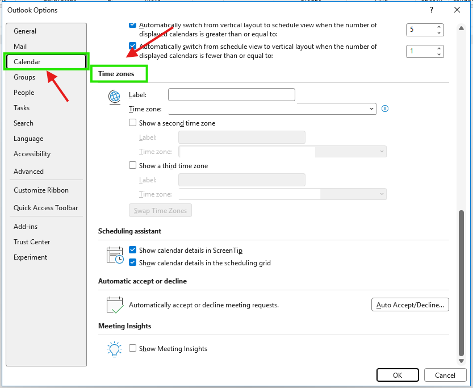Click the time zone info icon
Screen dimensions: 473x388
click(x=385, y=109)
